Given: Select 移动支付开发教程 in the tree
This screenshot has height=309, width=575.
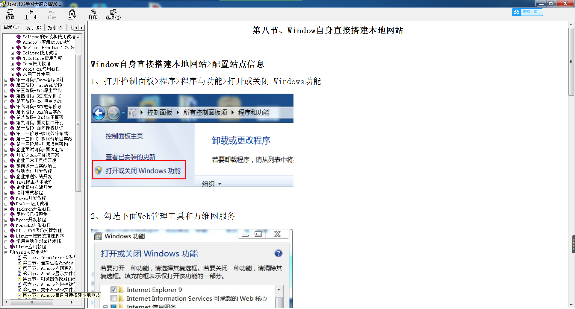Looking at the screenshot, I should point(34,171).
